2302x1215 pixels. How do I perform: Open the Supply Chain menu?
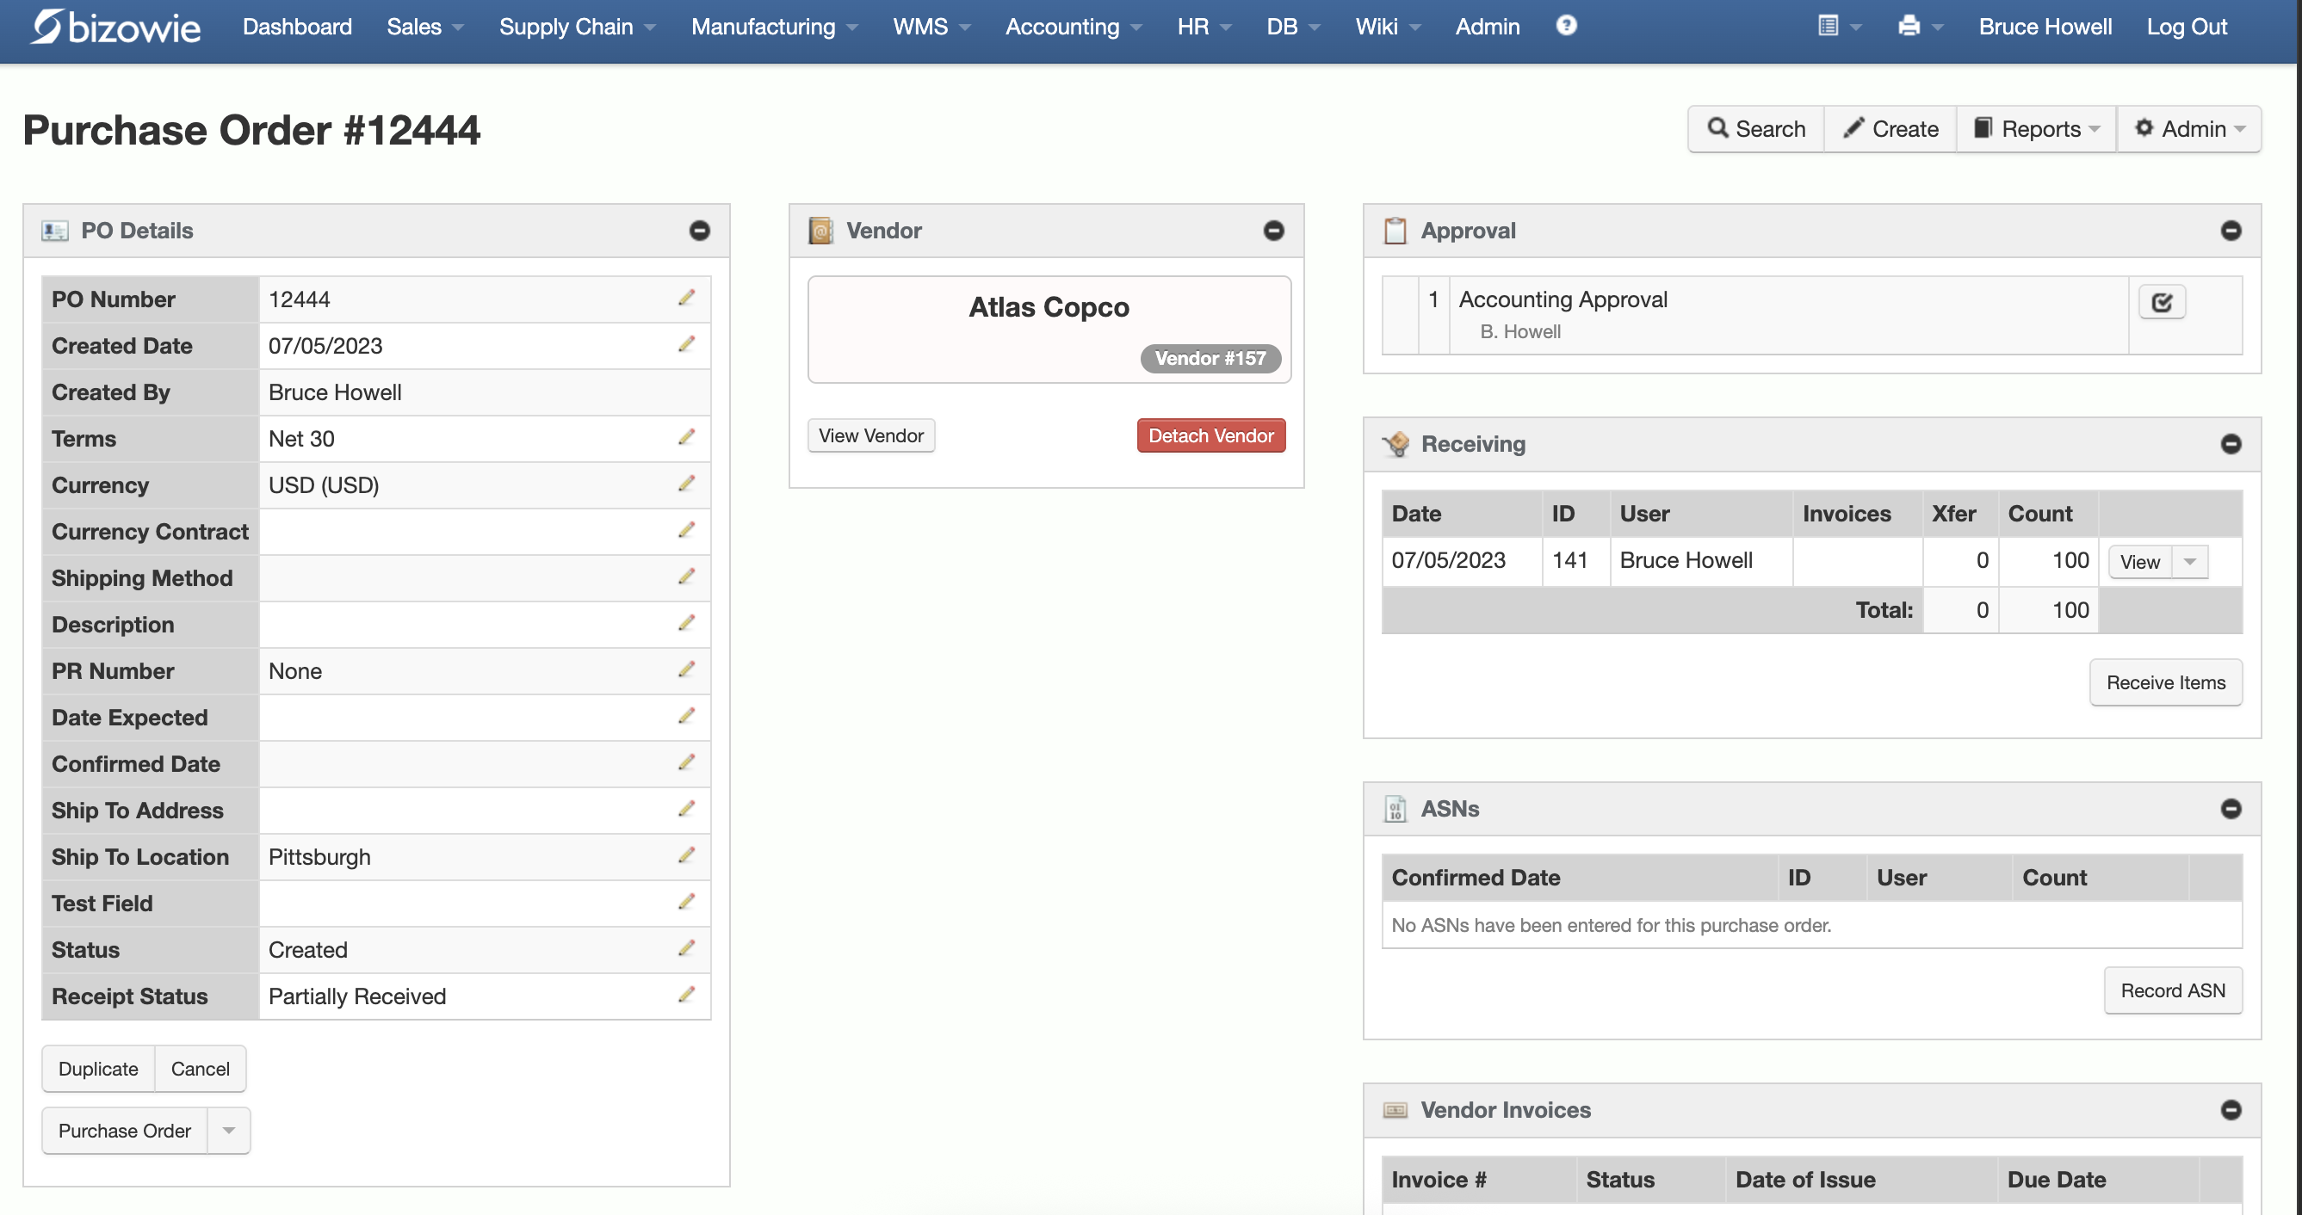click(x=577, y=27)
